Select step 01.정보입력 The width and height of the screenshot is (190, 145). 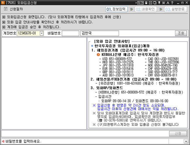[x=116, y=9]
